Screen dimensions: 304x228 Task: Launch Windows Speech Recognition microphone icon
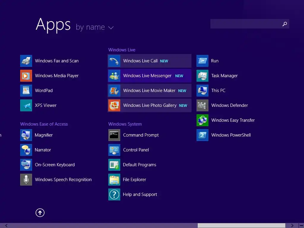point(26,180)
